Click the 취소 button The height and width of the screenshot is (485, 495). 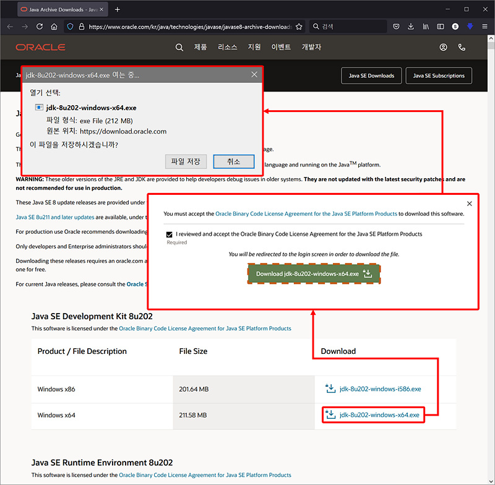(x=234, y=161)
